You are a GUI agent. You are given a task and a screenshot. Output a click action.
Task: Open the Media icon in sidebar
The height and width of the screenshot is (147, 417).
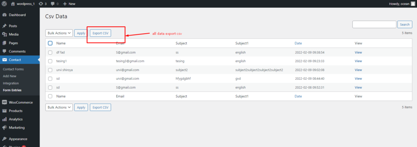point(4,34)
